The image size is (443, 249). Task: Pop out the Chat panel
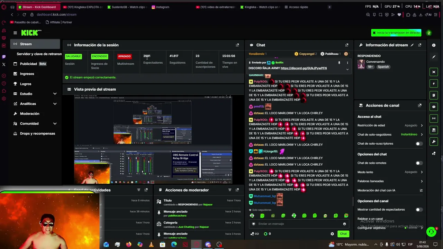tap(347, 45)
